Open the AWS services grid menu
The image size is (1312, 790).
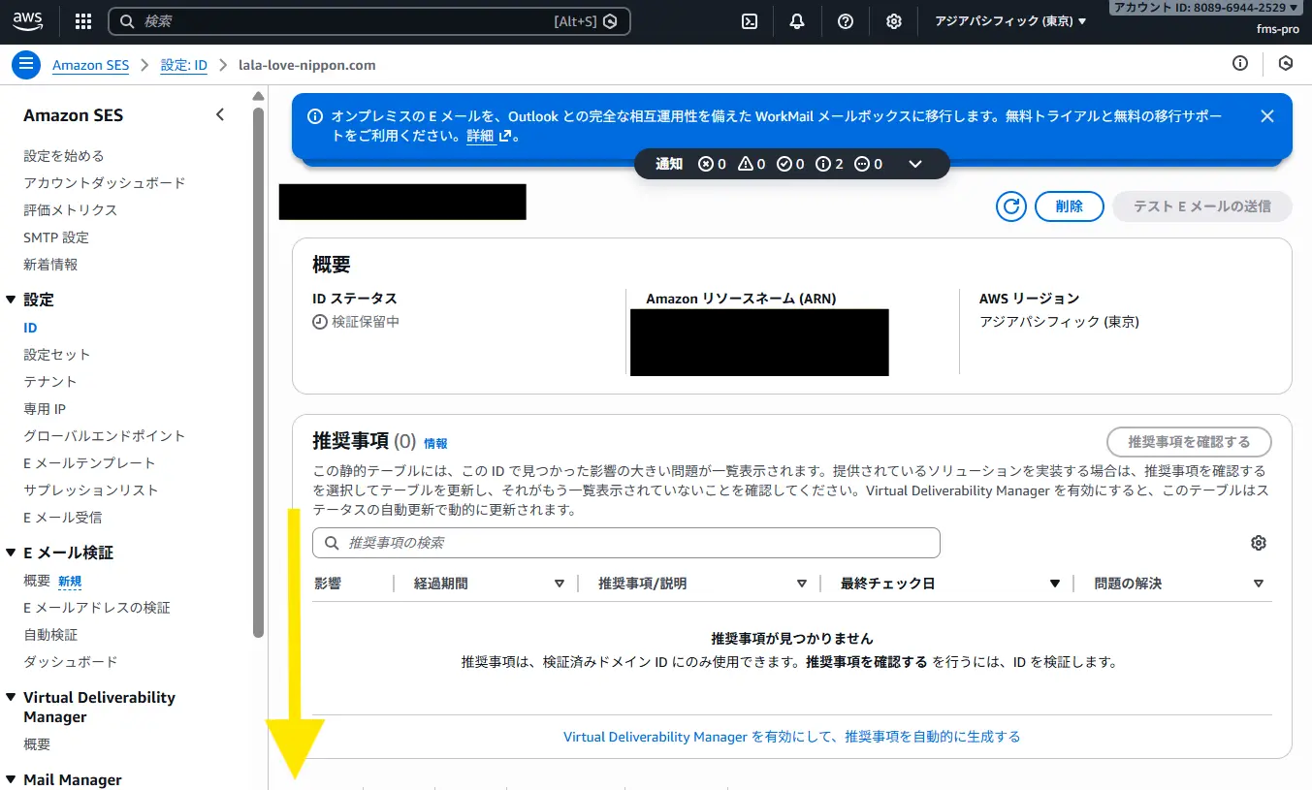tap(83, 21)
